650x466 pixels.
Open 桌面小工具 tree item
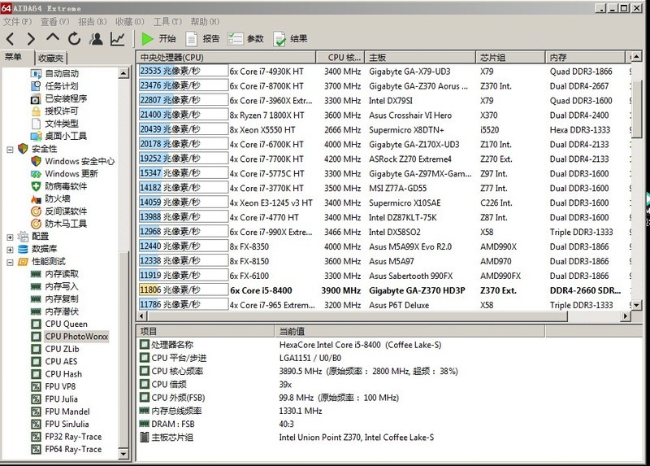click(58, 136)
